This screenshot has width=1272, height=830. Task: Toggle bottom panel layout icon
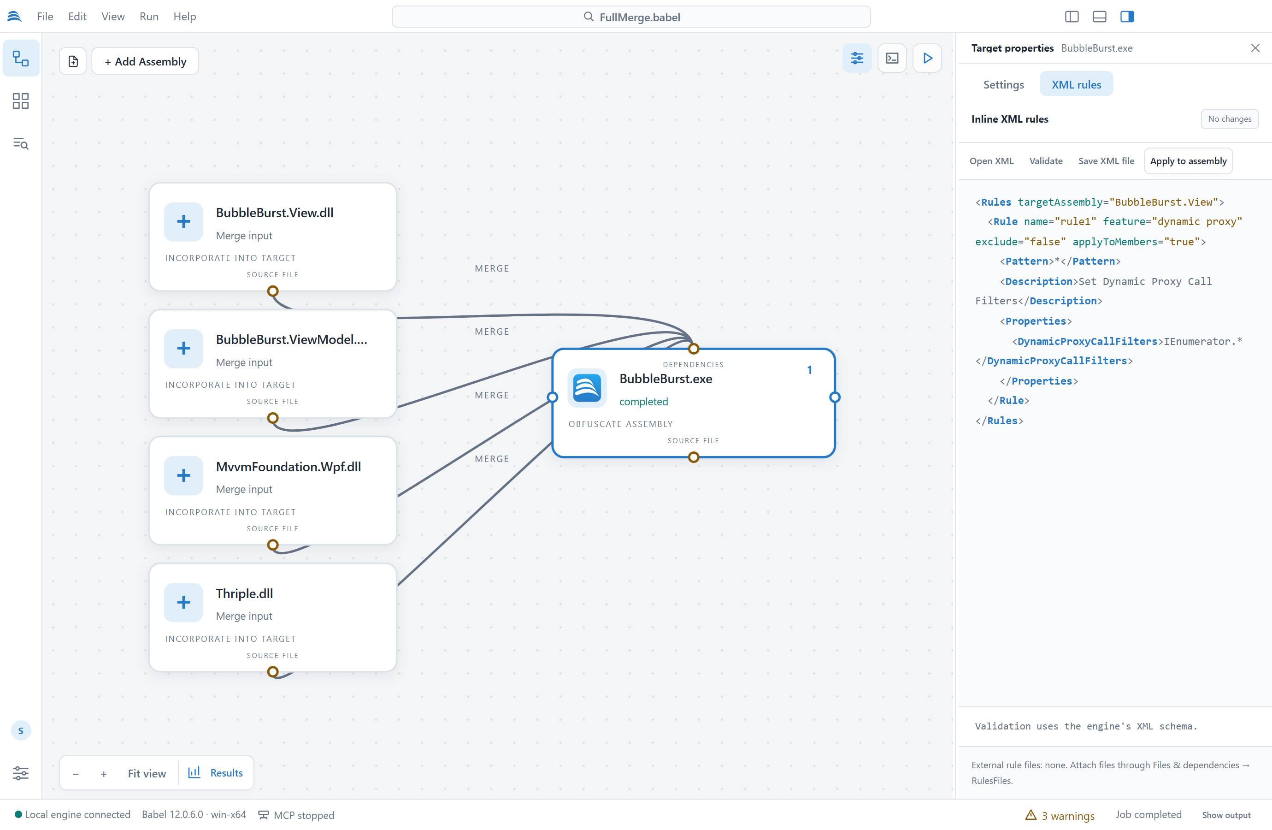tap(1099, 17)
